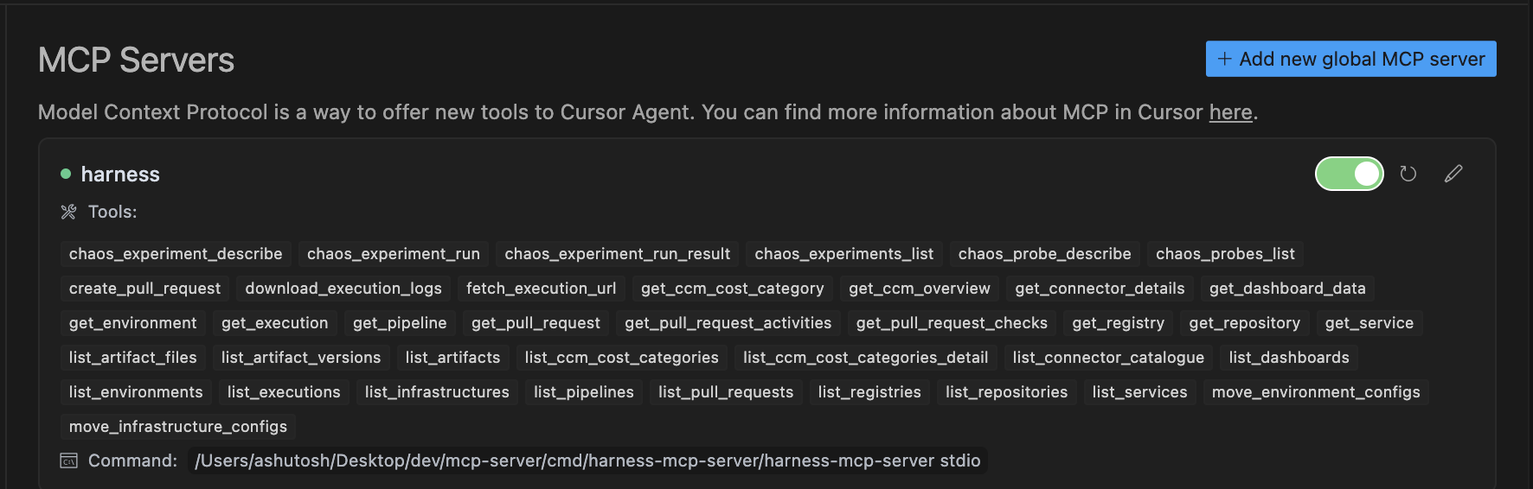The width and height of the screenshot is (1533, 489).
Task: Select the list_ccm_cost_categories tool chip
Action: (621, 358)
